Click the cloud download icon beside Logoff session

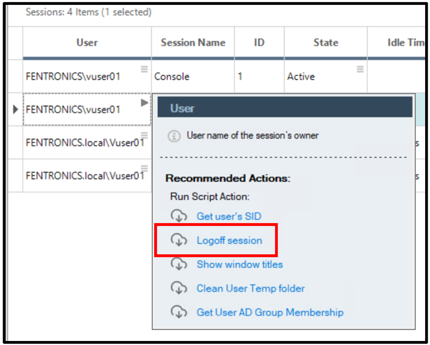point(179,240)
